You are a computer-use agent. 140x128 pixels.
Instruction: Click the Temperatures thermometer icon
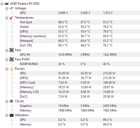(x=11, y=18)
